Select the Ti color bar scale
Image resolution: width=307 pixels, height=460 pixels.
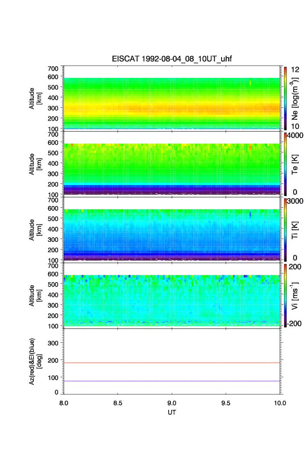tap(285, 230)
